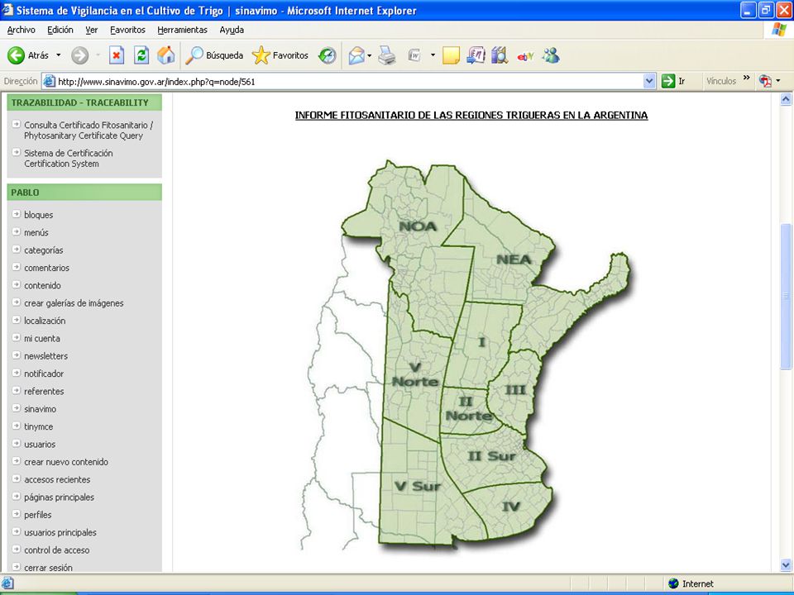Screen dimensions: 794x595
Task: Click the Forward navigation arrow
Action: (x=79, y=55)
